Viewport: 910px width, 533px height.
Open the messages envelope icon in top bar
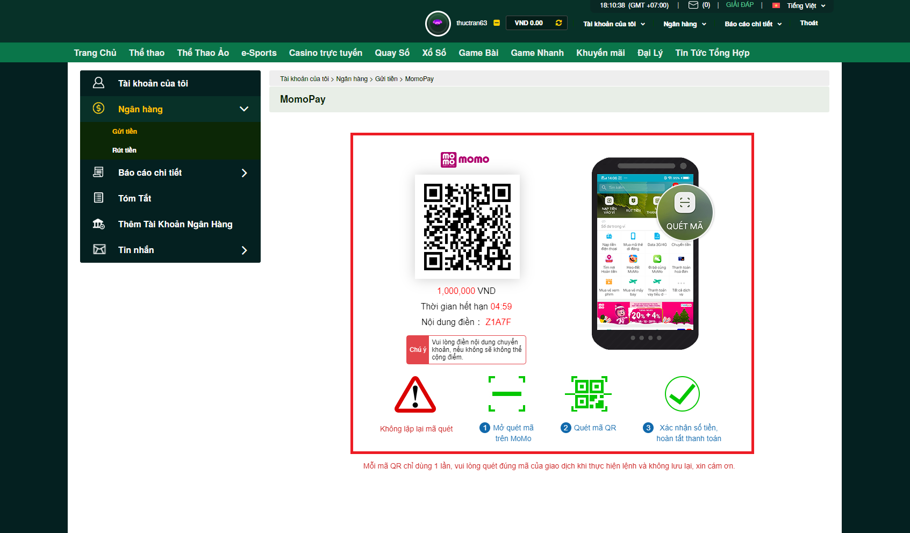click(x=693, y=5)
